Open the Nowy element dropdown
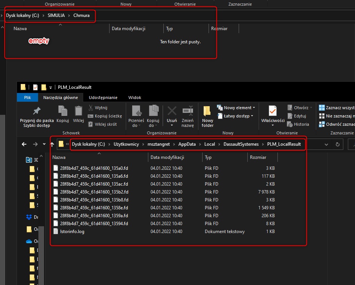Viewport: 355px width, 285px height. tap(254, 108)
